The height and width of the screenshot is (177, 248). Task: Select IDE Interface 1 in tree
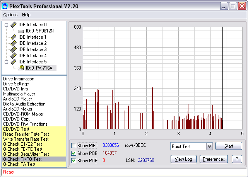(32, 37)
